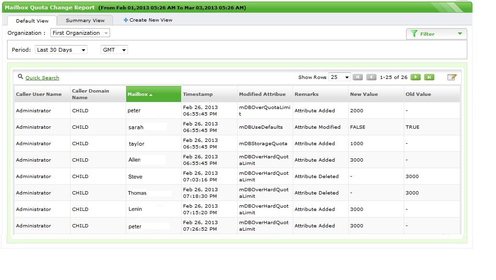This screenshot has height=280, width=496.
Task: Click the Quick Search magnifier icon
Action: [21, 77]
